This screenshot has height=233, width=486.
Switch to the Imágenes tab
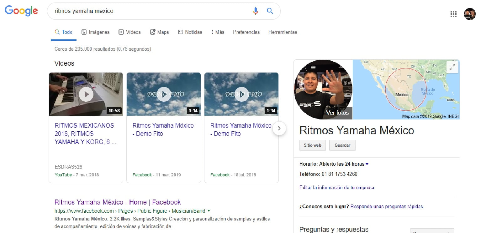pyautogui.click(x=96, y=32)
